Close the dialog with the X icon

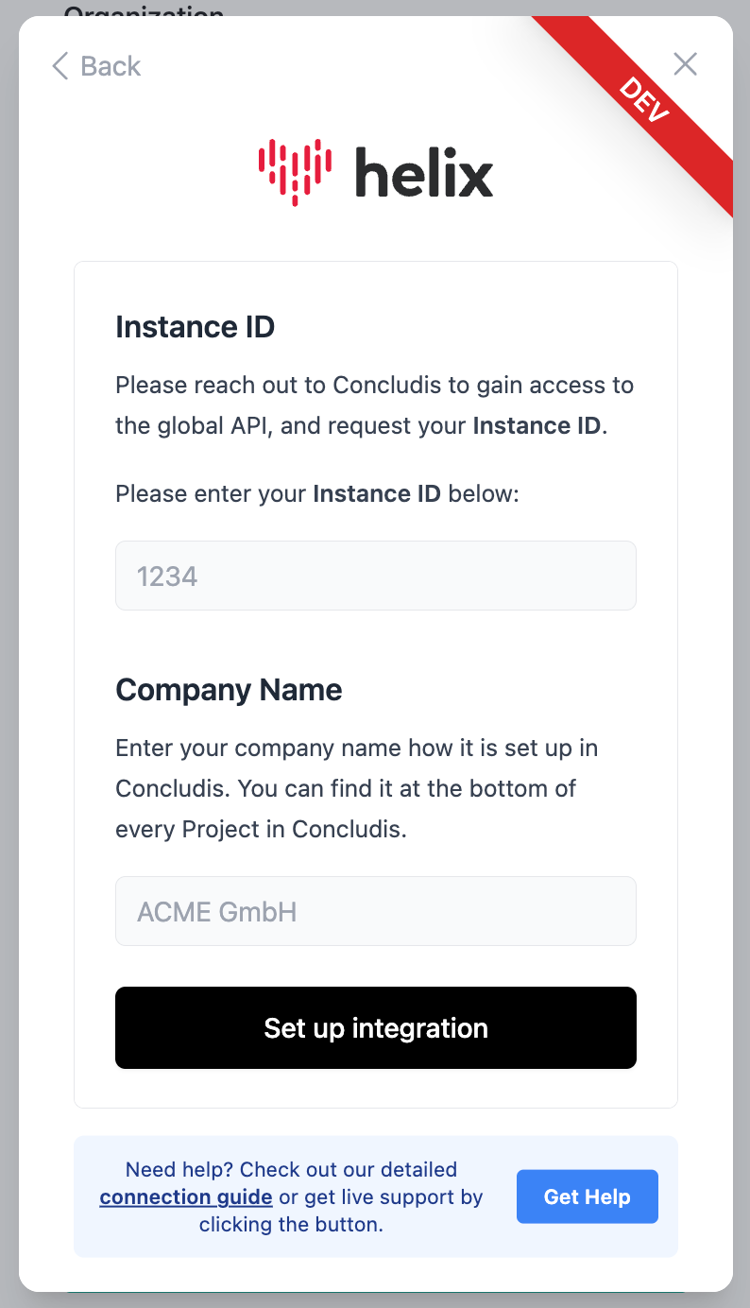tap(685, 64)
